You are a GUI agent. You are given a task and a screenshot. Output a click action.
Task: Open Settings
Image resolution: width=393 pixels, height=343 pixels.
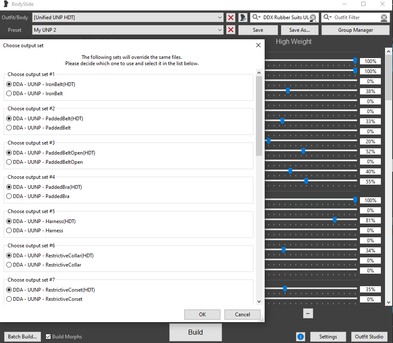tap(328, 336)
